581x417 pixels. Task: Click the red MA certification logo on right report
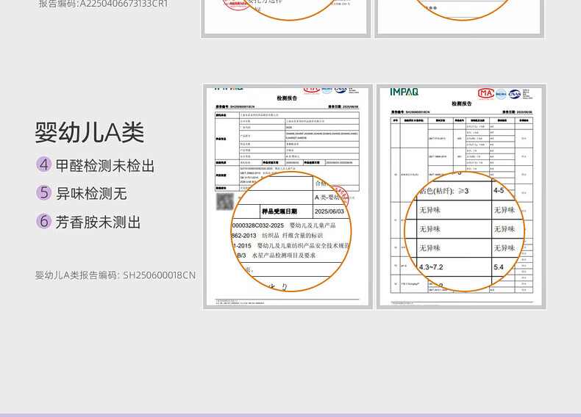485,93
